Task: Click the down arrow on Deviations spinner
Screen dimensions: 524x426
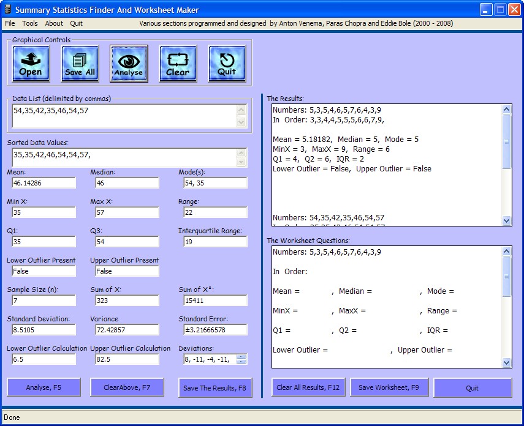Action: [x=241, y=362]
